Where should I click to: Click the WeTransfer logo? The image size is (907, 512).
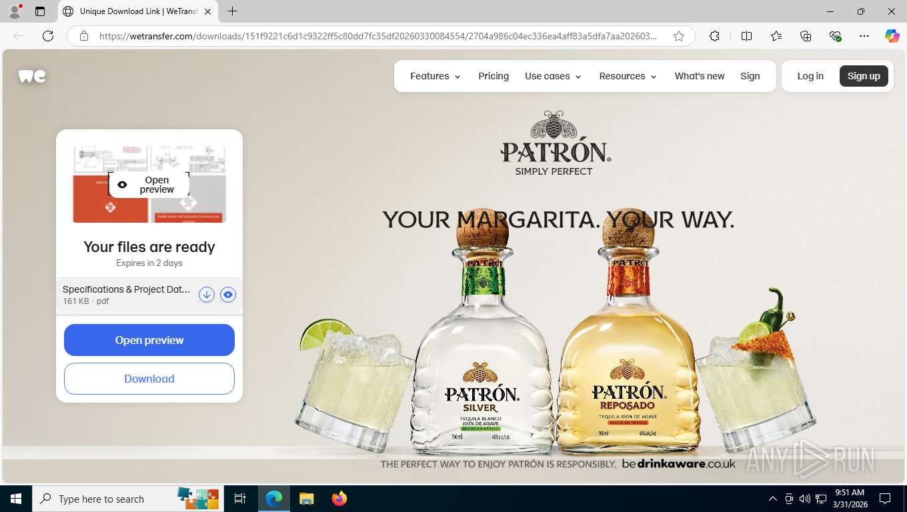pyautogui.click(x=32, y=76)
